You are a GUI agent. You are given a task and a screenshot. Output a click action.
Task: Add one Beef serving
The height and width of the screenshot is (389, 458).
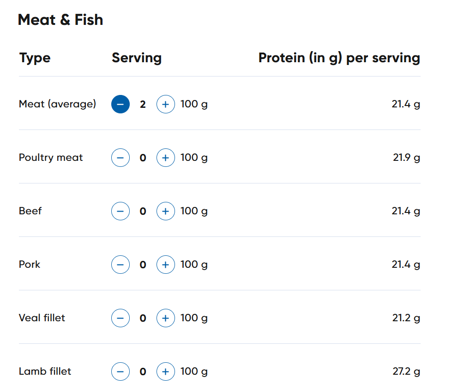tap(166, 211)
